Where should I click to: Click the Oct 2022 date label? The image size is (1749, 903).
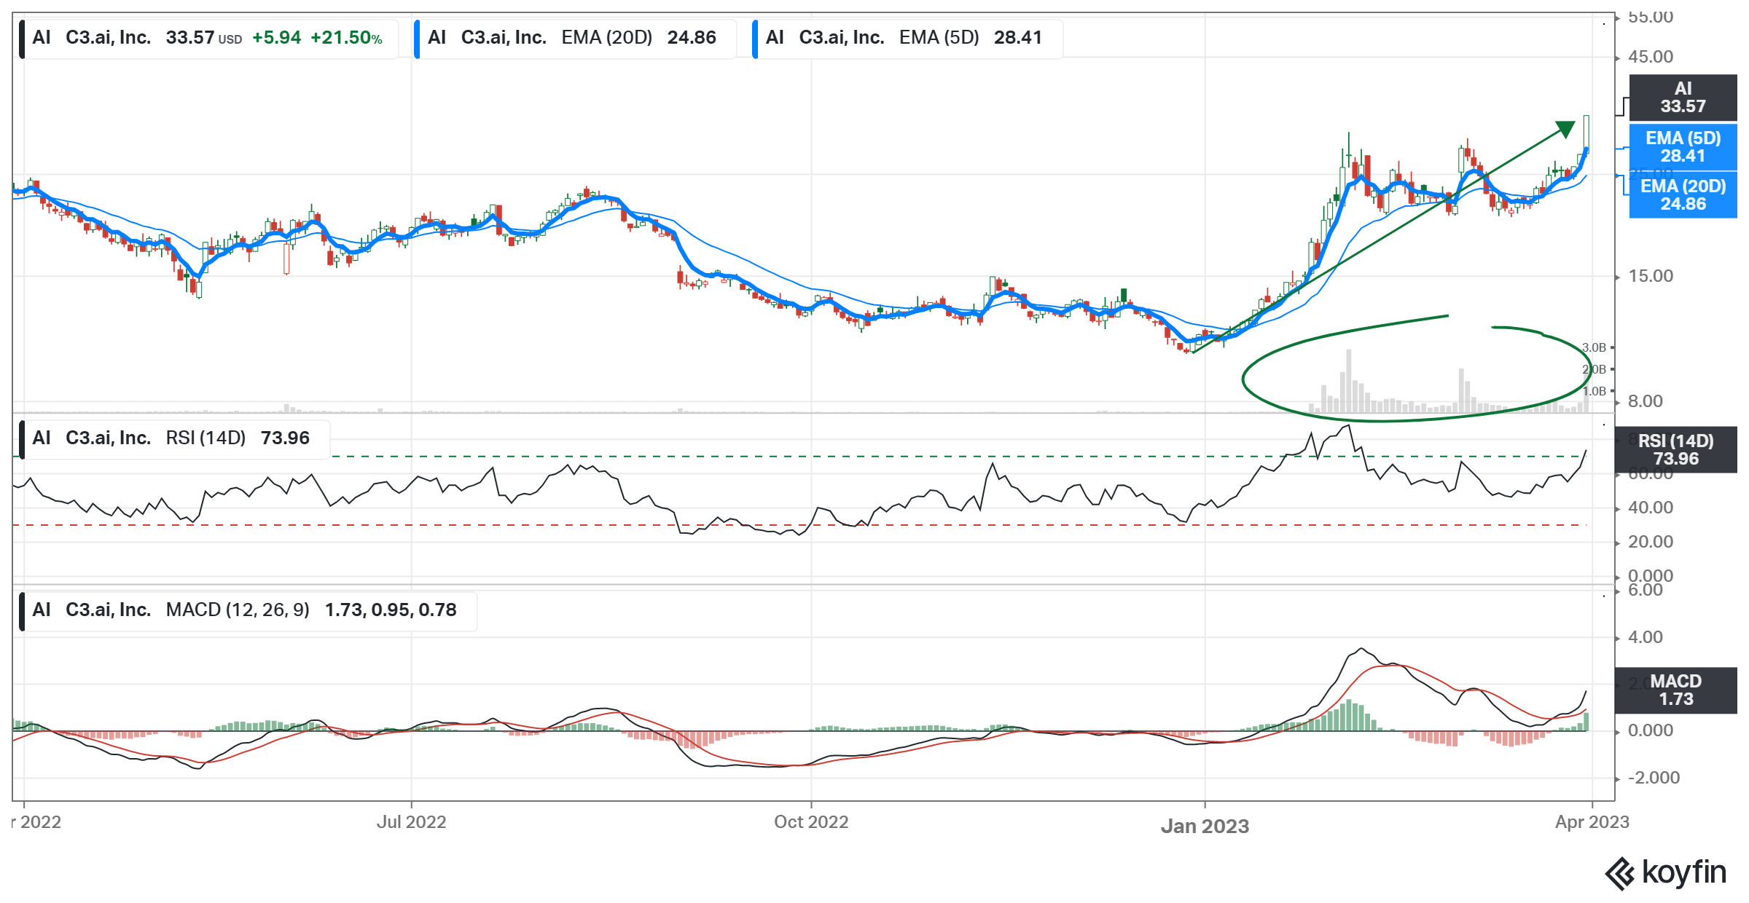coord(811,822)
